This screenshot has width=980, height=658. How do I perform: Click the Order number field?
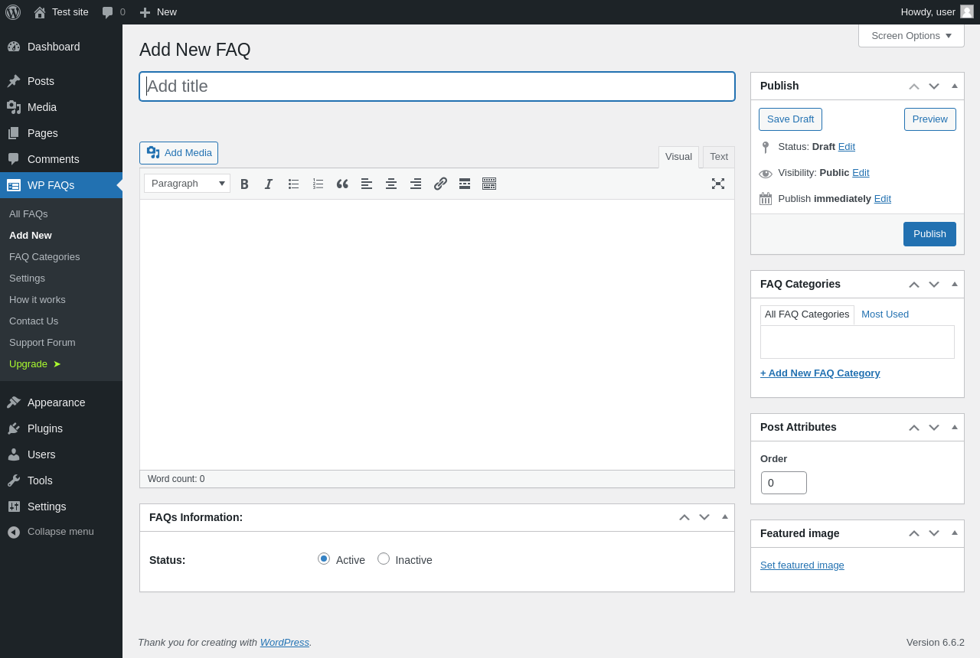(x=784, y=483)
